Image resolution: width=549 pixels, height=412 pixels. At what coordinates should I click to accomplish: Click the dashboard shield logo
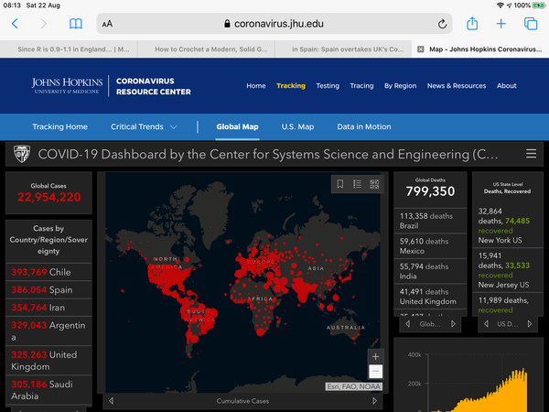(22, 154)
